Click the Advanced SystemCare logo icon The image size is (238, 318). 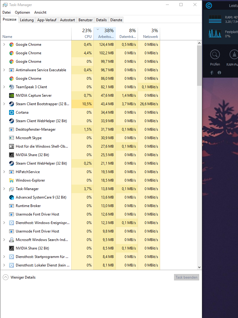209,5
